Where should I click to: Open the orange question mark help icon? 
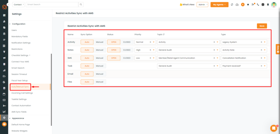[4, 124]
